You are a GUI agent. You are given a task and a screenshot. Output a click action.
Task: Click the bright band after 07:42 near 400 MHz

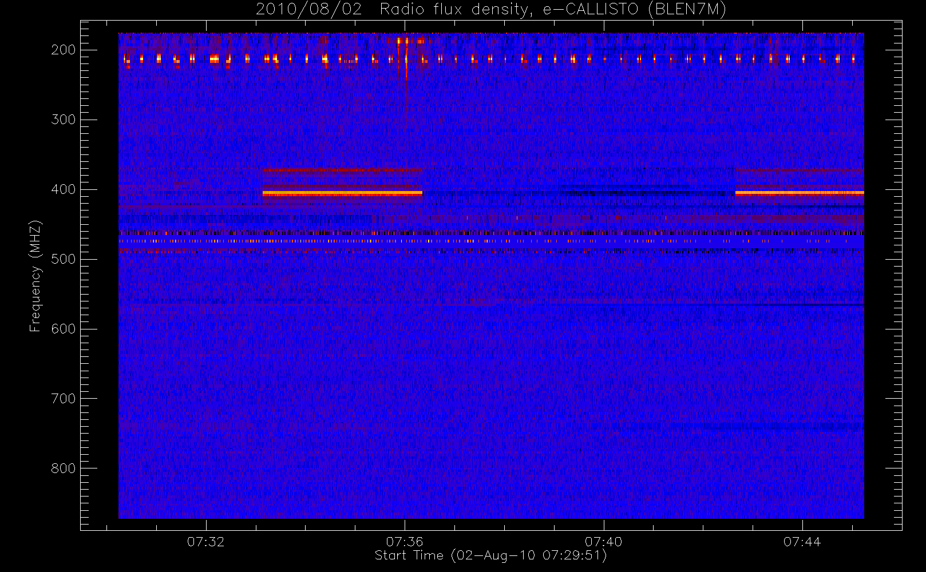[x=800, y=194]
